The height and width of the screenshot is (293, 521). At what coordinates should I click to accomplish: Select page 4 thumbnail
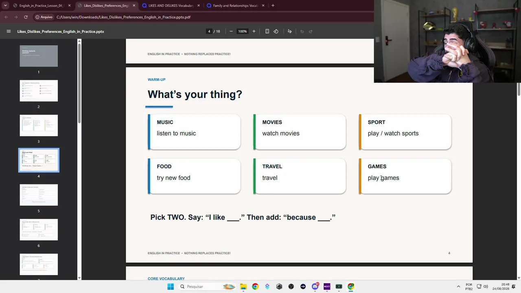39,160
